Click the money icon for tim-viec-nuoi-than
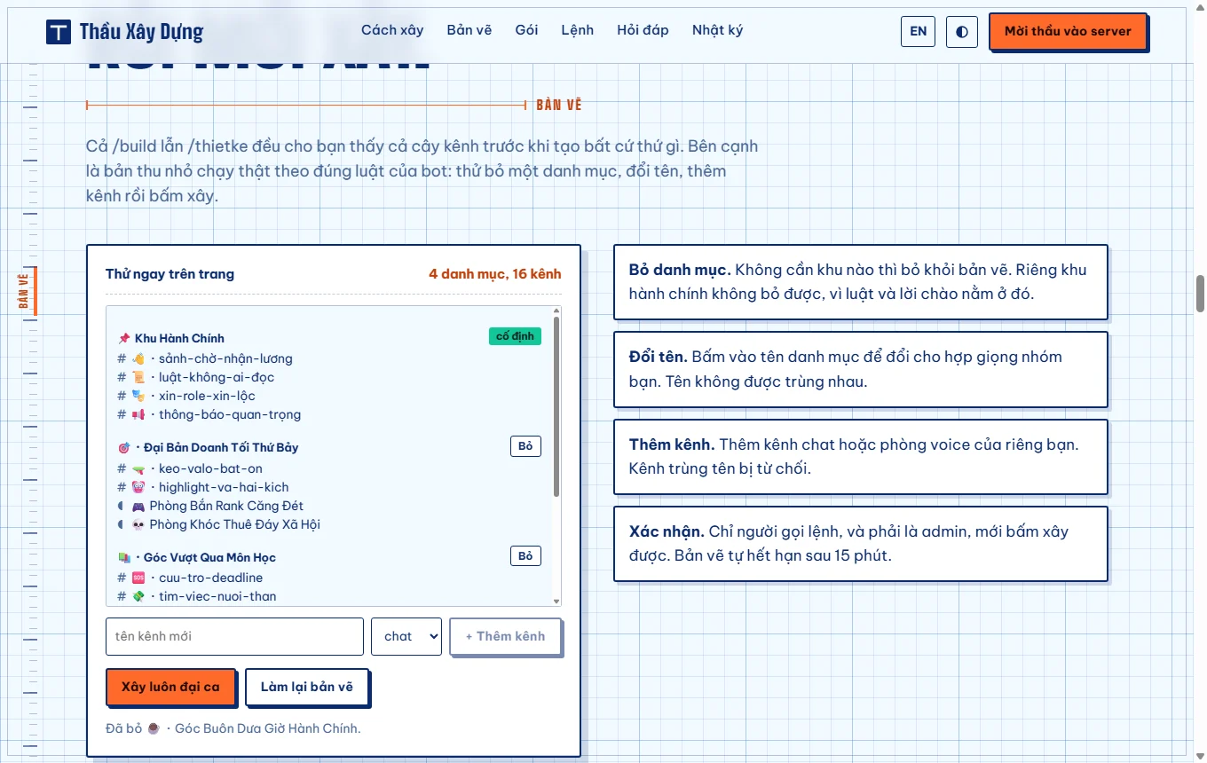The image size is (1207, 763). pyautogui.click(x=138, y=596)
